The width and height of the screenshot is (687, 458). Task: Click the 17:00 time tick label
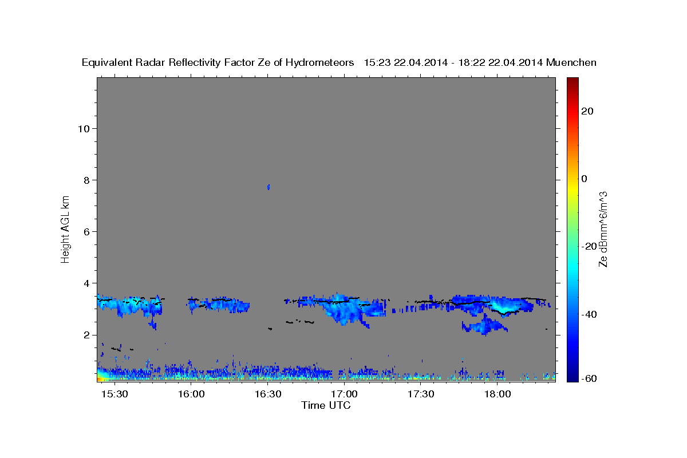pyautogui.click(x=345, y=394)
